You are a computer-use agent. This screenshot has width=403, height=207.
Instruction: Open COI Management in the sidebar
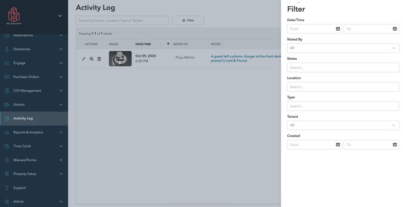34,91
